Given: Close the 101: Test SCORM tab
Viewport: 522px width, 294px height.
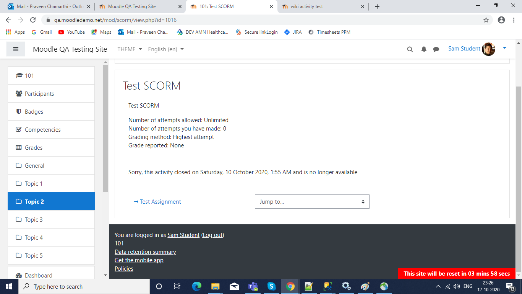Looking at the screenshot, I should 271,7.
